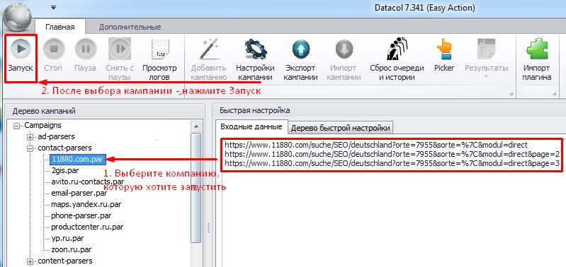Click Экспорт кампании up-arrow icon
This screenshot has height=267, width=566.
point(300,49)
